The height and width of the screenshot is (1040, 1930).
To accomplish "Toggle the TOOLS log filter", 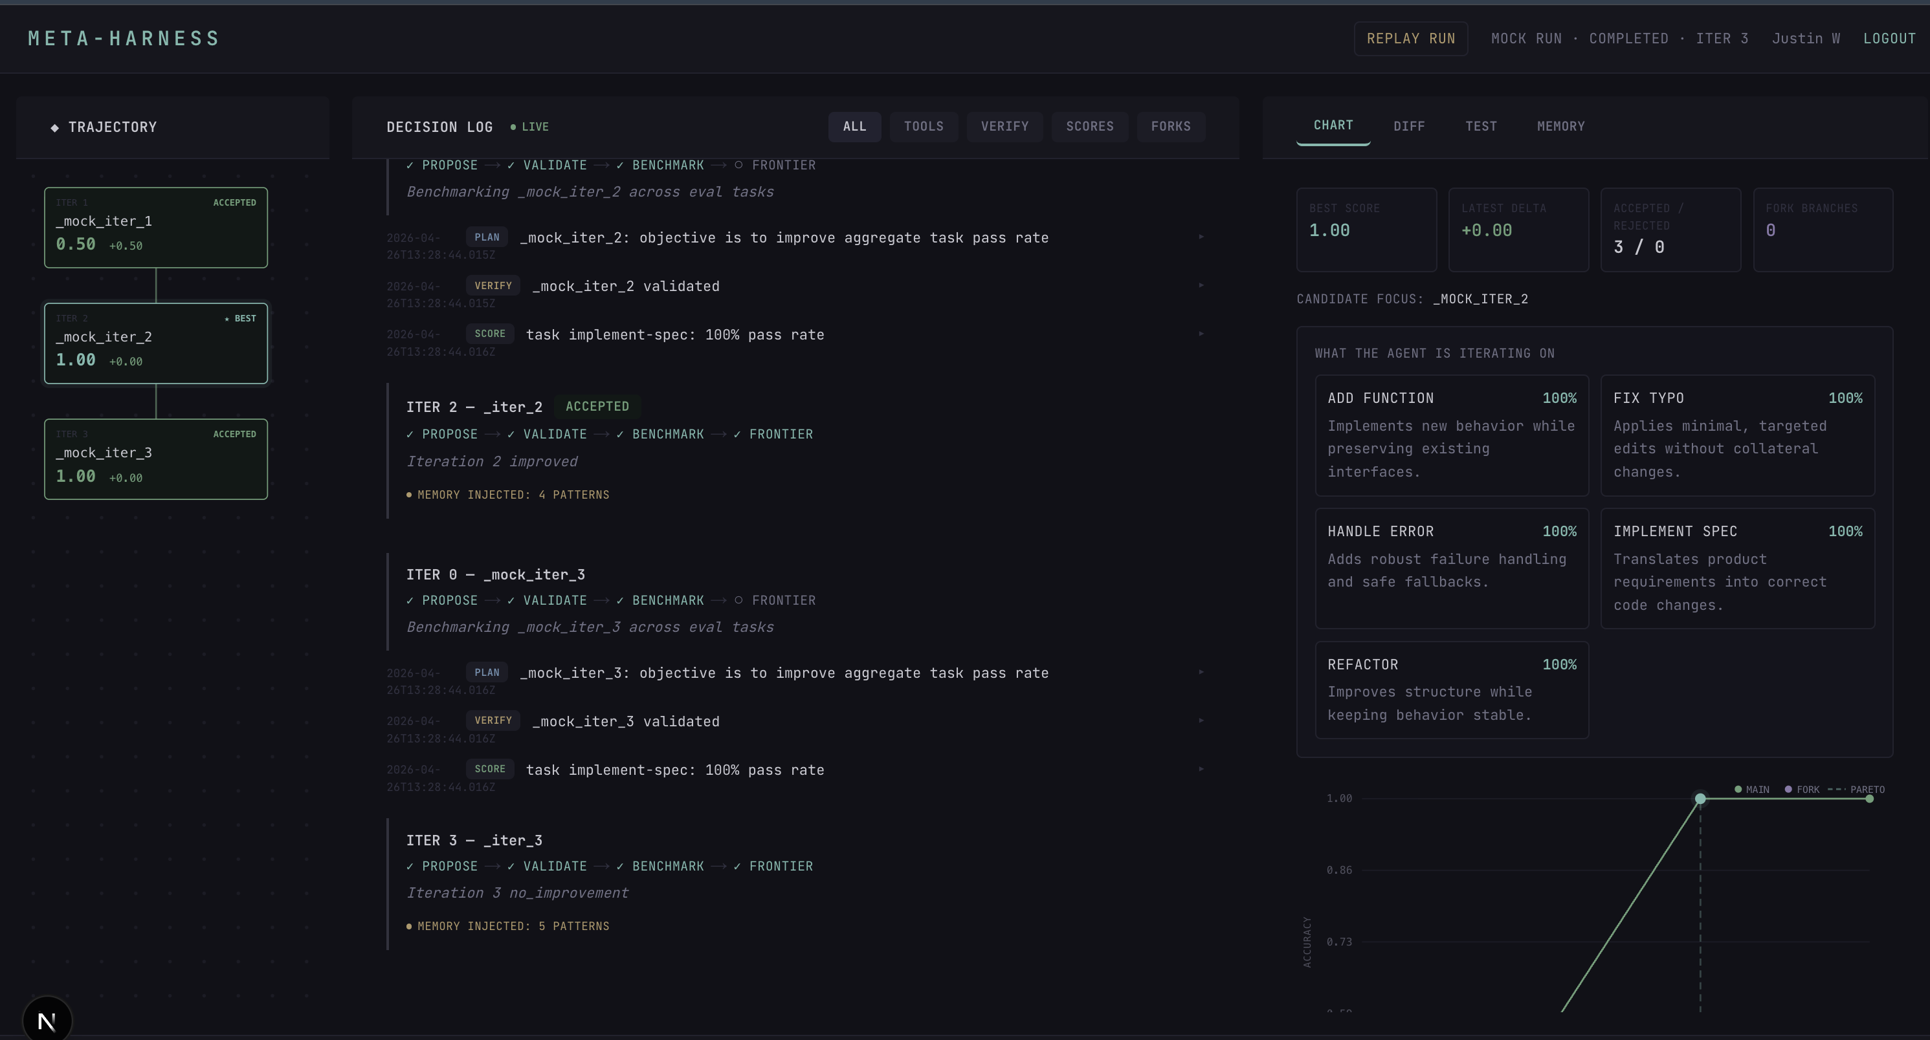I will [x=923, y=127].
